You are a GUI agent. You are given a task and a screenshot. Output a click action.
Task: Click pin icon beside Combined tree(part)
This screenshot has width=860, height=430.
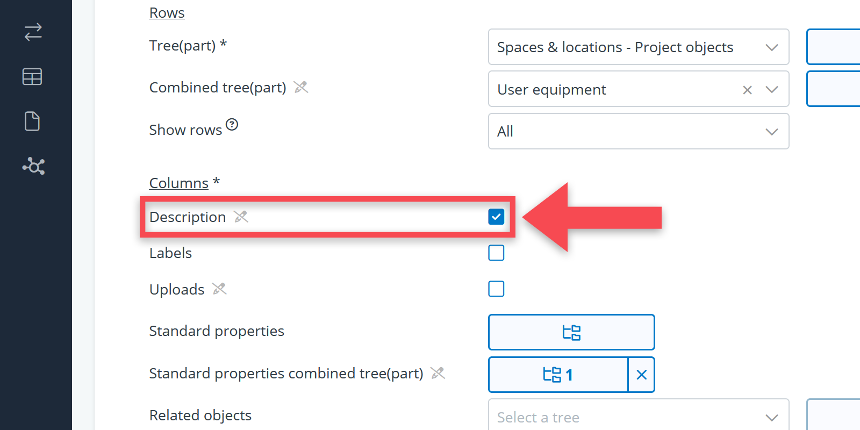click(x=301, y=87)
